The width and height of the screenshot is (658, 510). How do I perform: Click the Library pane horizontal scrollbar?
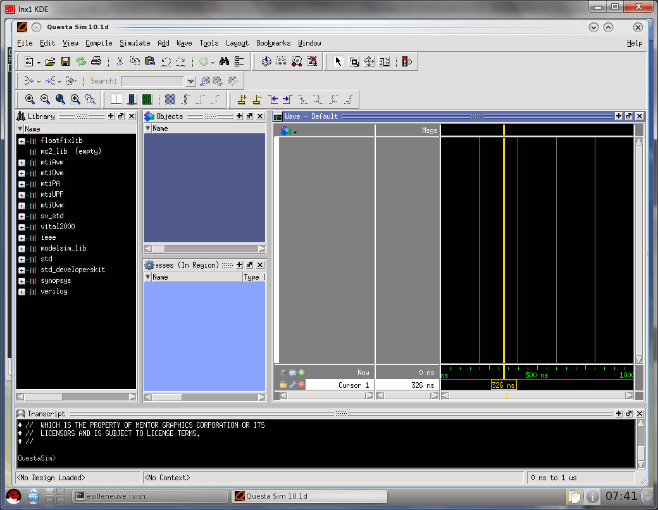point(76,397)
